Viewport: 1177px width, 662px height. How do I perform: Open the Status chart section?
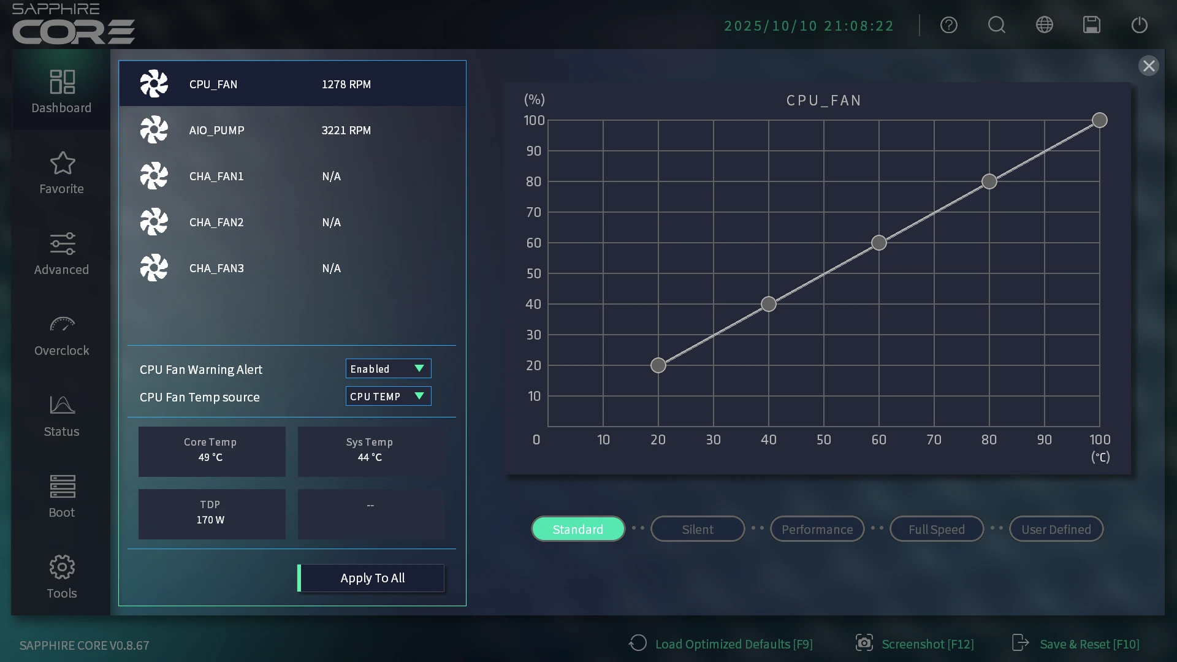pyautogui.click(x=61, y=416)
